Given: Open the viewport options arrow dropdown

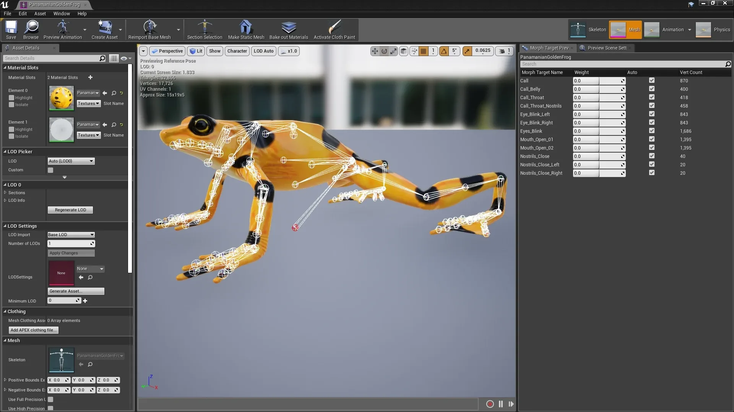Looking at the screenshot, I should coord(143,51).
